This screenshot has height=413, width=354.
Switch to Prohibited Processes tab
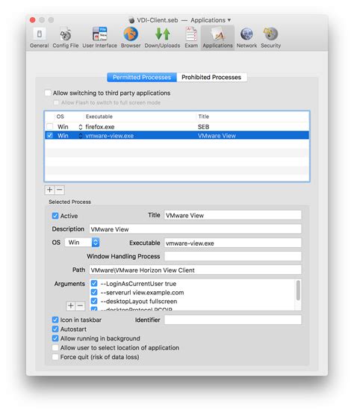pos(211,77)
